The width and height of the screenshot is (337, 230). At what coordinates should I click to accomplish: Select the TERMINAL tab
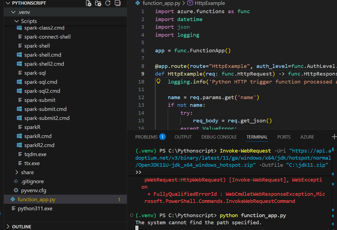coord(257,137)
